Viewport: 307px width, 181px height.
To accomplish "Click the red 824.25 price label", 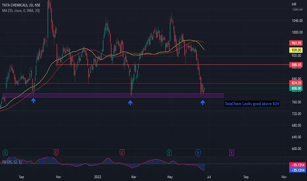I will point(296,83).
